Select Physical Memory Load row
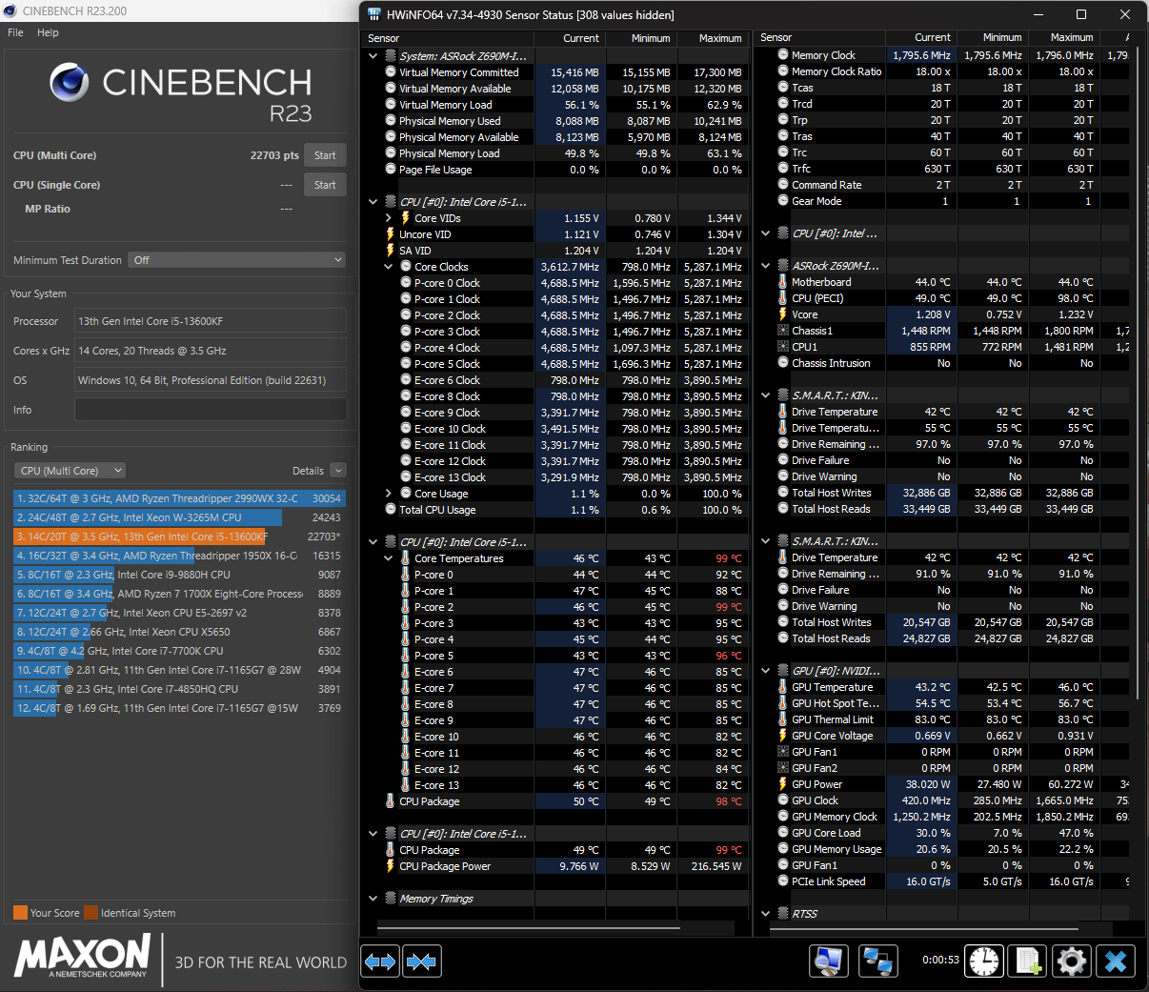 pos(556,153)
